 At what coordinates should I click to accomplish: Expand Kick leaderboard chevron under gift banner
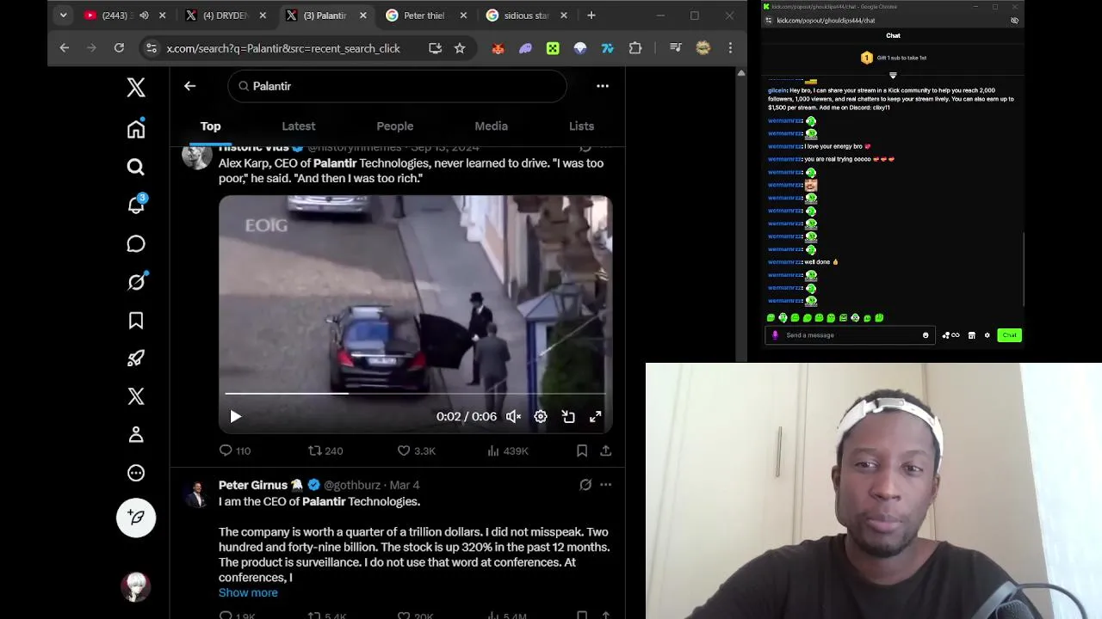pos(893,75)
